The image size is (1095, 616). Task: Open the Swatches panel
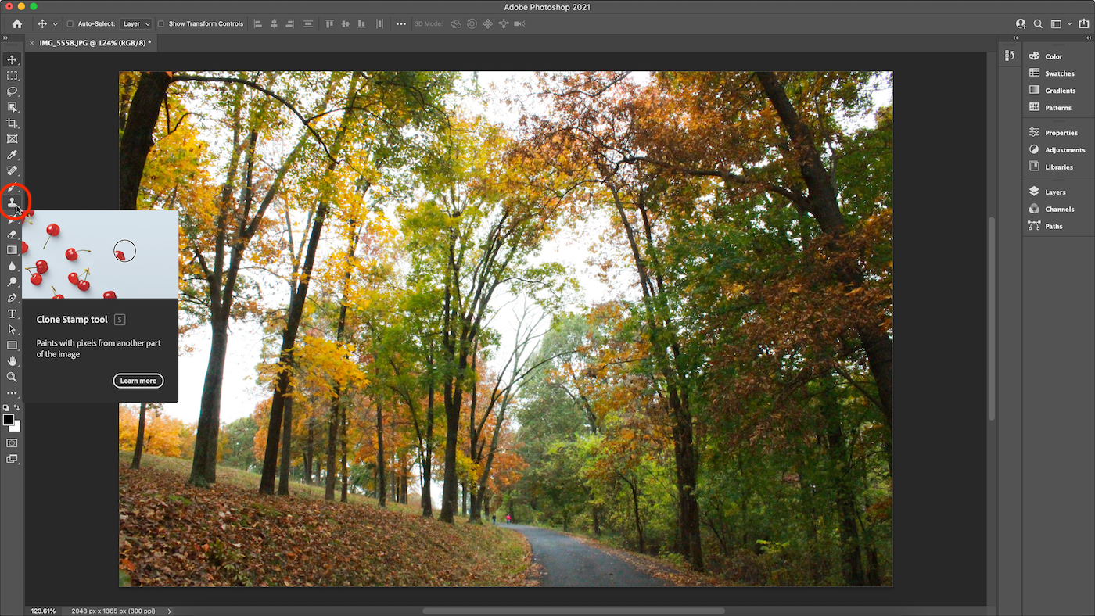pos(1058,73)
